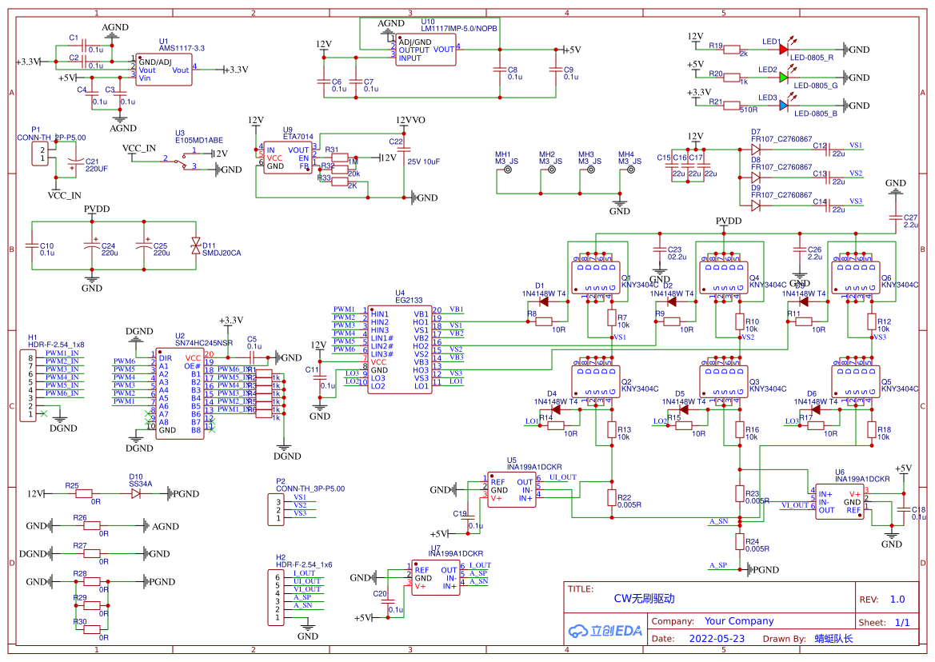Select the U9 ETA7014 chip body
This screenshot has width=935, height=662.
tap(287, 158)
